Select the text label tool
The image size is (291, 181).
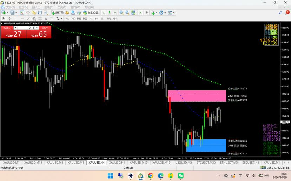52,19
